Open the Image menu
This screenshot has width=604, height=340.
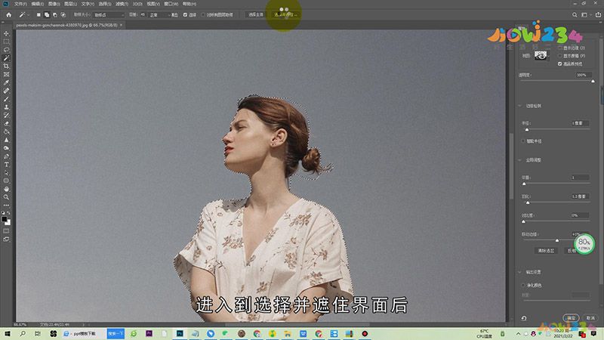click(54, 4)
